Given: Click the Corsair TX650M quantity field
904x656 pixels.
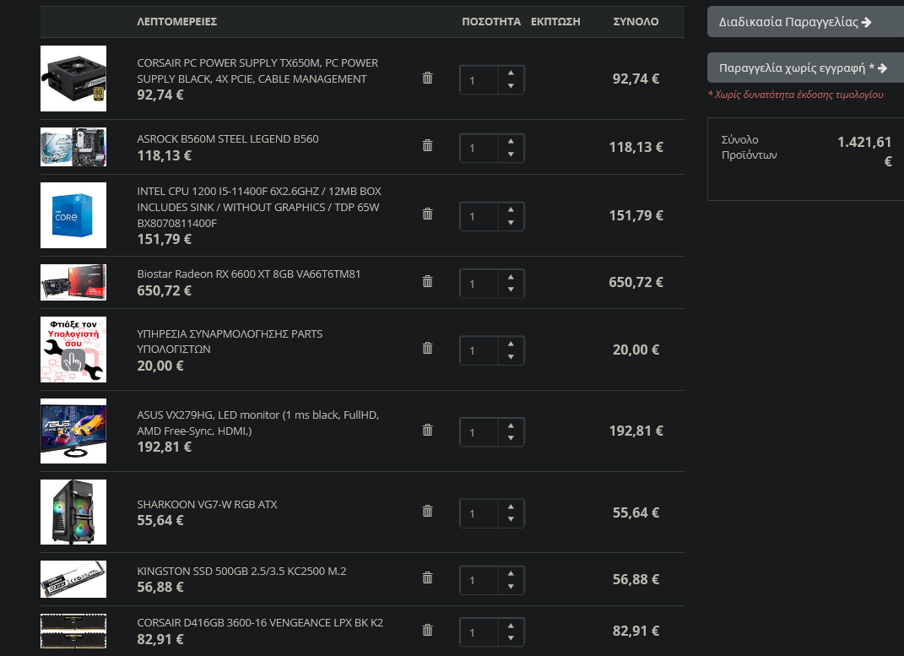Looking at the screenshot, I should (x=479, y=79).
